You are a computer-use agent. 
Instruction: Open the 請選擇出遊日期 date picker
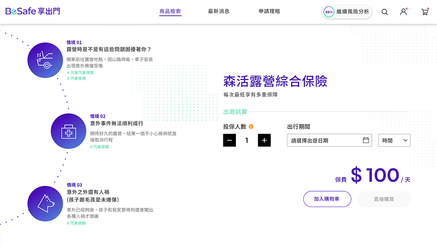pos(324,140)
